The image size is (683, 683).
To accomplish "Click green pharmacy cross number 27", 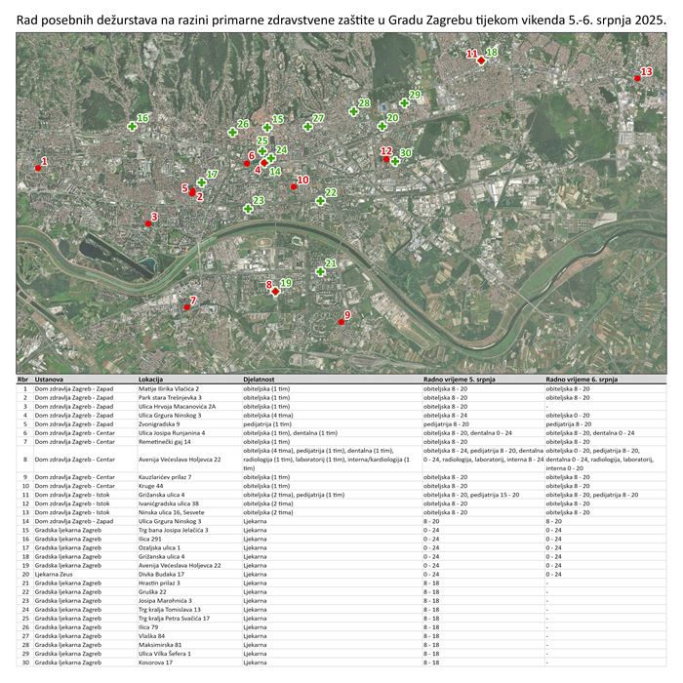I will coord(307,126).
